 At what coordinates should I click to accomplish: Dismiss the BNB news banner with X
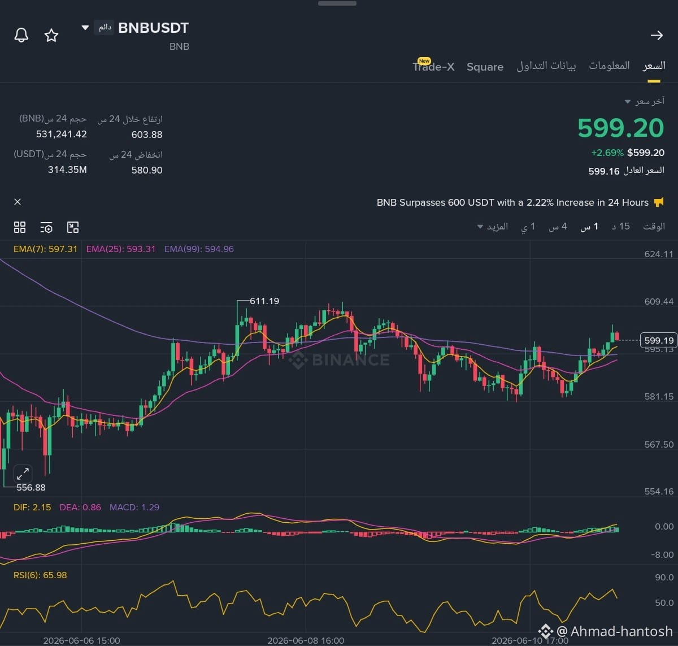tap(18, 202)
